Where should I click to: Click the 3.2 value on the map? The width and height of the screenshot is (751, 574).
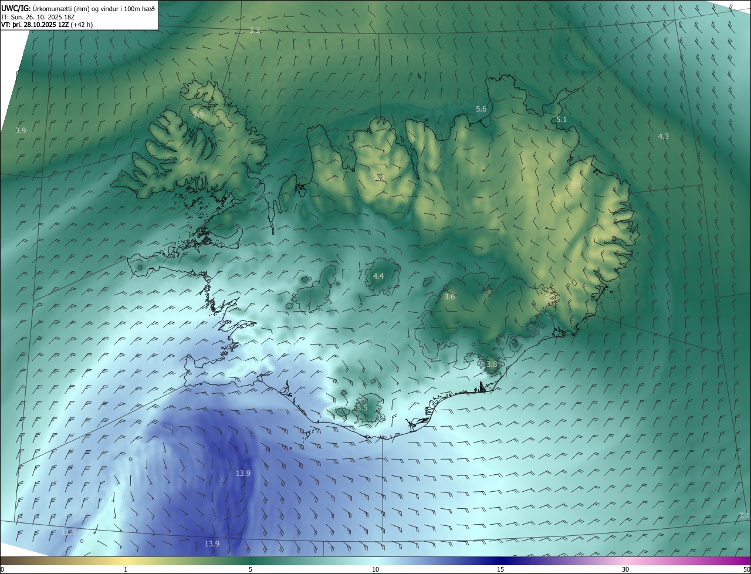255,30
